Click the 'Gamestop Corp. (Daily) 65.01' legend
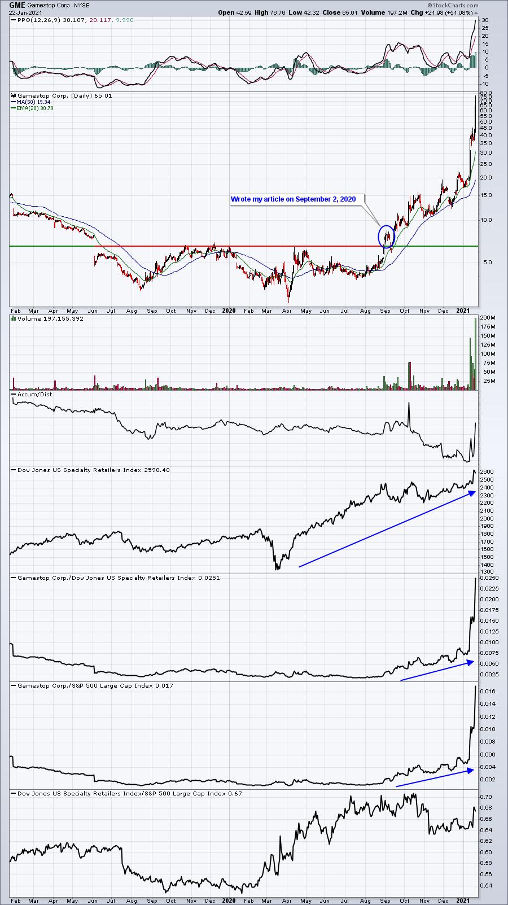The image size is (508, 905). (x=61, y=95)
